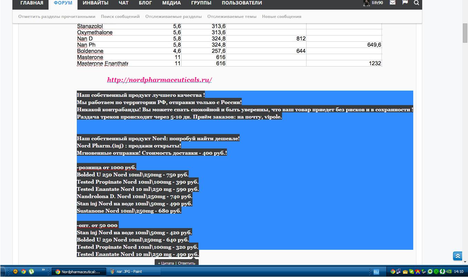Click the lift90 user avatar
468x277 pixels.
coord(366,3)
